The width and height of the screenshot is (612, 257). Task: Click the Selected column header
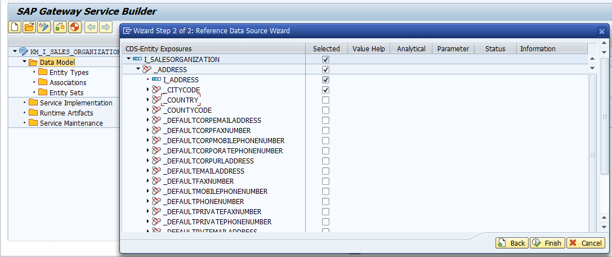pyautogui.click(x=327, y=49)
